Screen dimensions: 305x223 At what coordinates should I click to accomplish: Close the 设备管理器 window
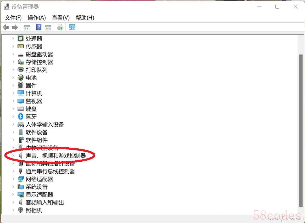point(296,6)
